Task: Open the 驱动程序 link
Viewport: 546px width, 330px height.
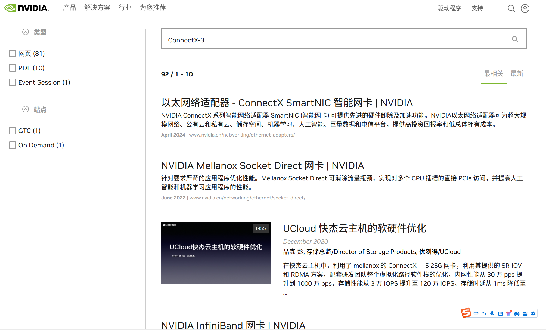Action: click(x=449, y=8)
